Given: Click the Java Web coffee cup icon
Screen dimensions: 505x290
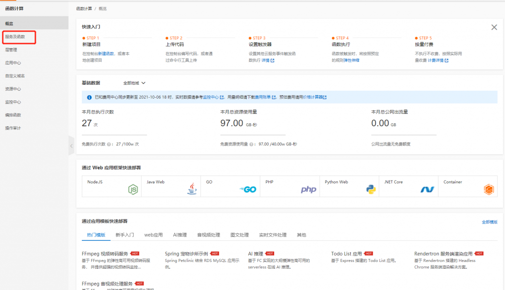Looking at the screenshot, I should (192, 189).
